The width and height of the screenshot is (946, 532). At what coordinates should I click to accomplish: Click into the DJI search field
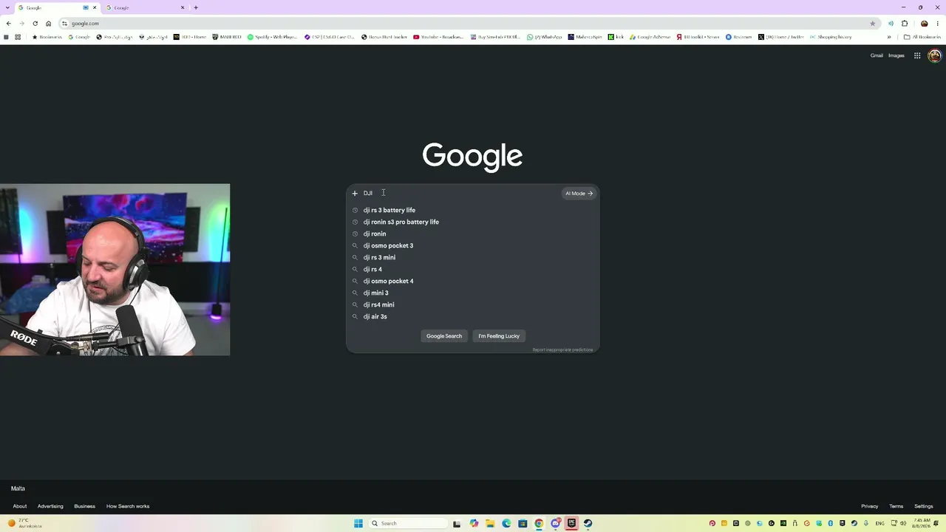pos(458,194)
